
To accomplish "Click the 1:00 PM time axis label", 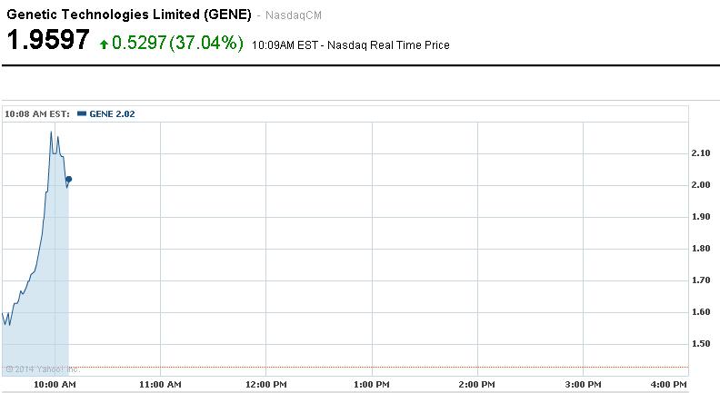I will click(x=371, y=385).
